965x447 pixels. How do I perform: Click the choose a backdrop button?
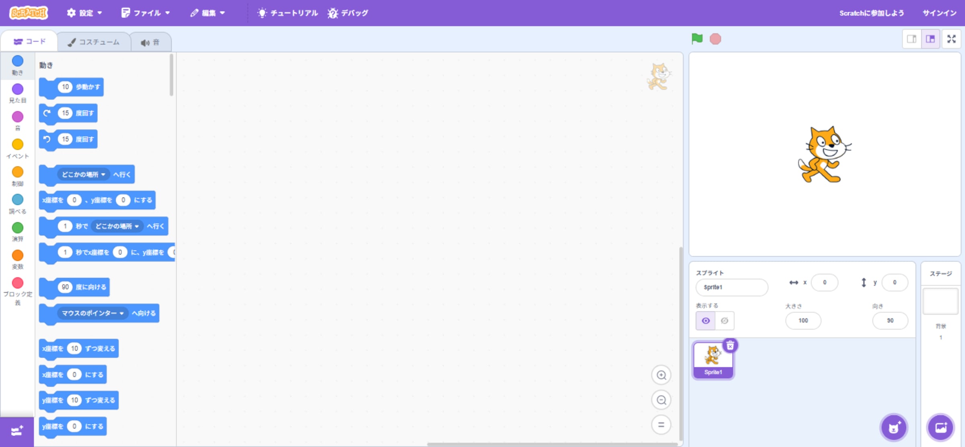[x=940, y=427]
